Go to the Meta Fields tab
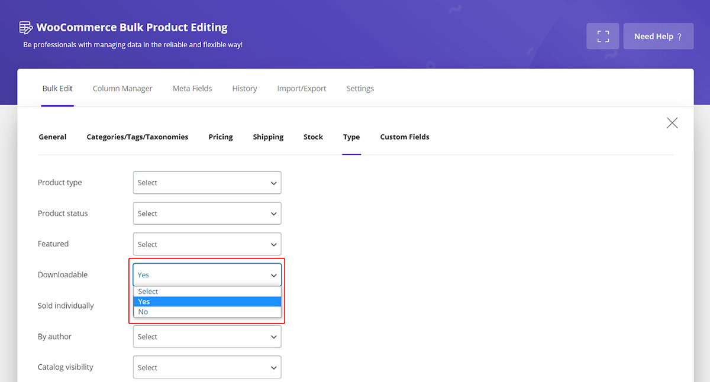This screenshot has width=710, height=382. tap(192, 88)
